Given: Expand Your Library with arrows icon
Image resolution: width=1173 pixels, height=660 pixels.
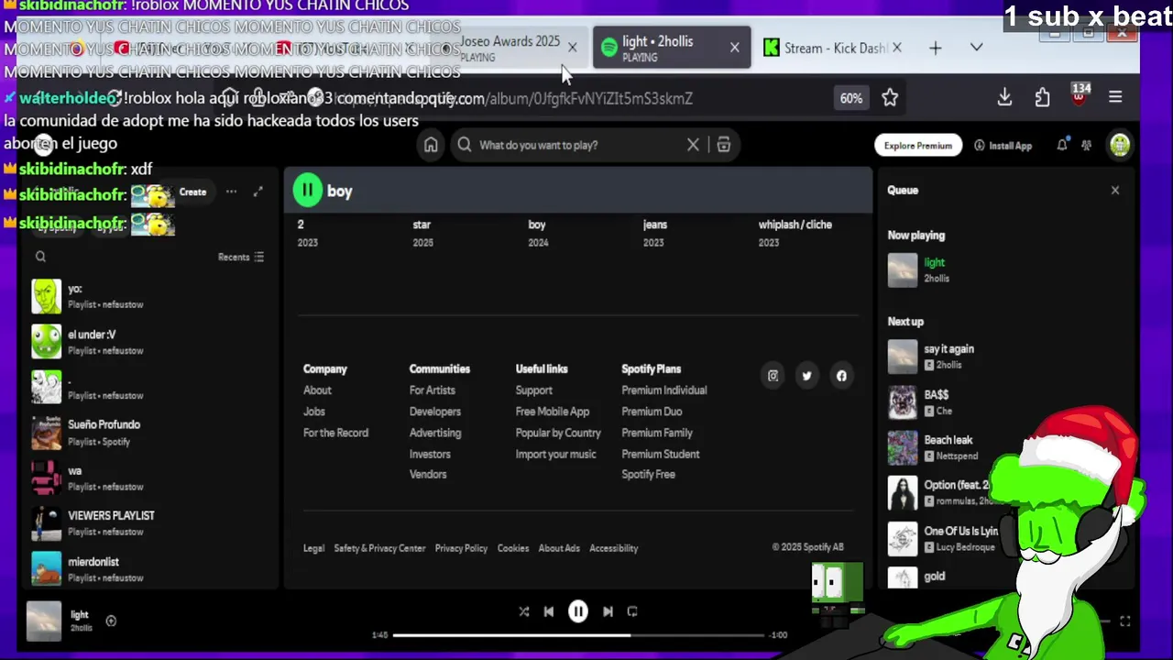Looking at the screenshot, I should pos(258,192).
